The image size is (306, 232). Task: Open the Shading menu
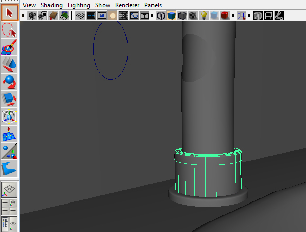tap(52, 5)
